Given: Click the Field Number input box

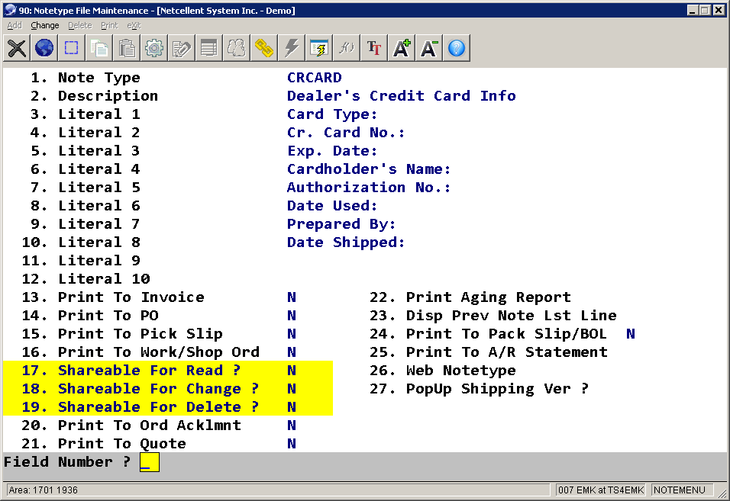Looking at the screenshot, I should [x=150, y=462].
